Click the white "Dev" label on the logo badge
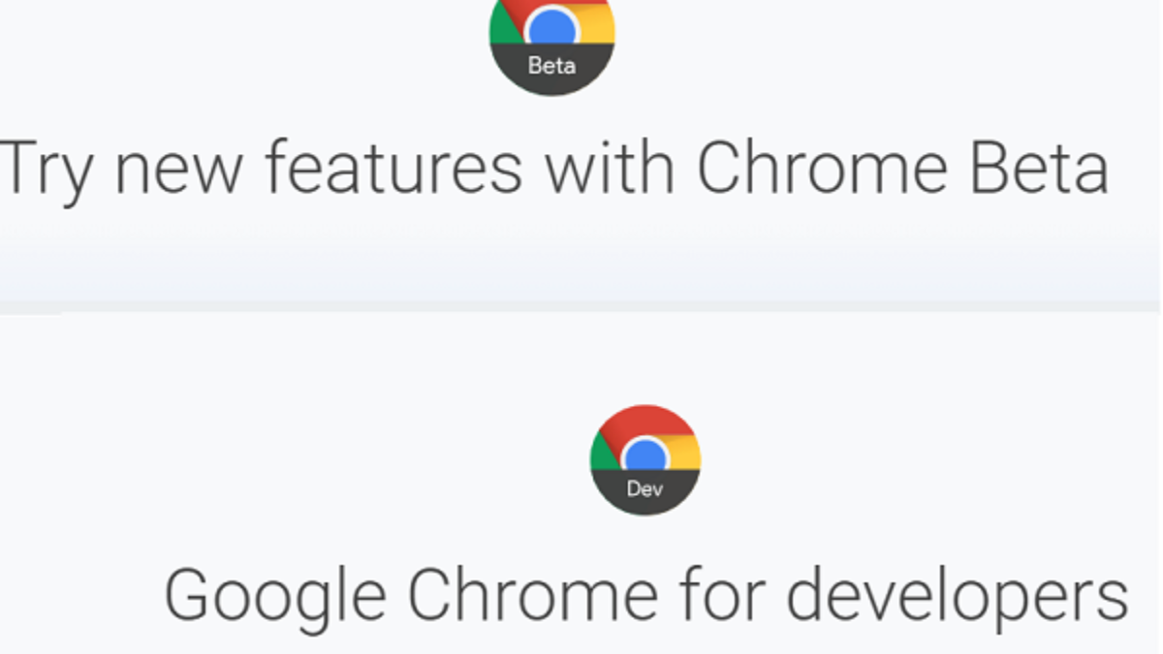 644,489
